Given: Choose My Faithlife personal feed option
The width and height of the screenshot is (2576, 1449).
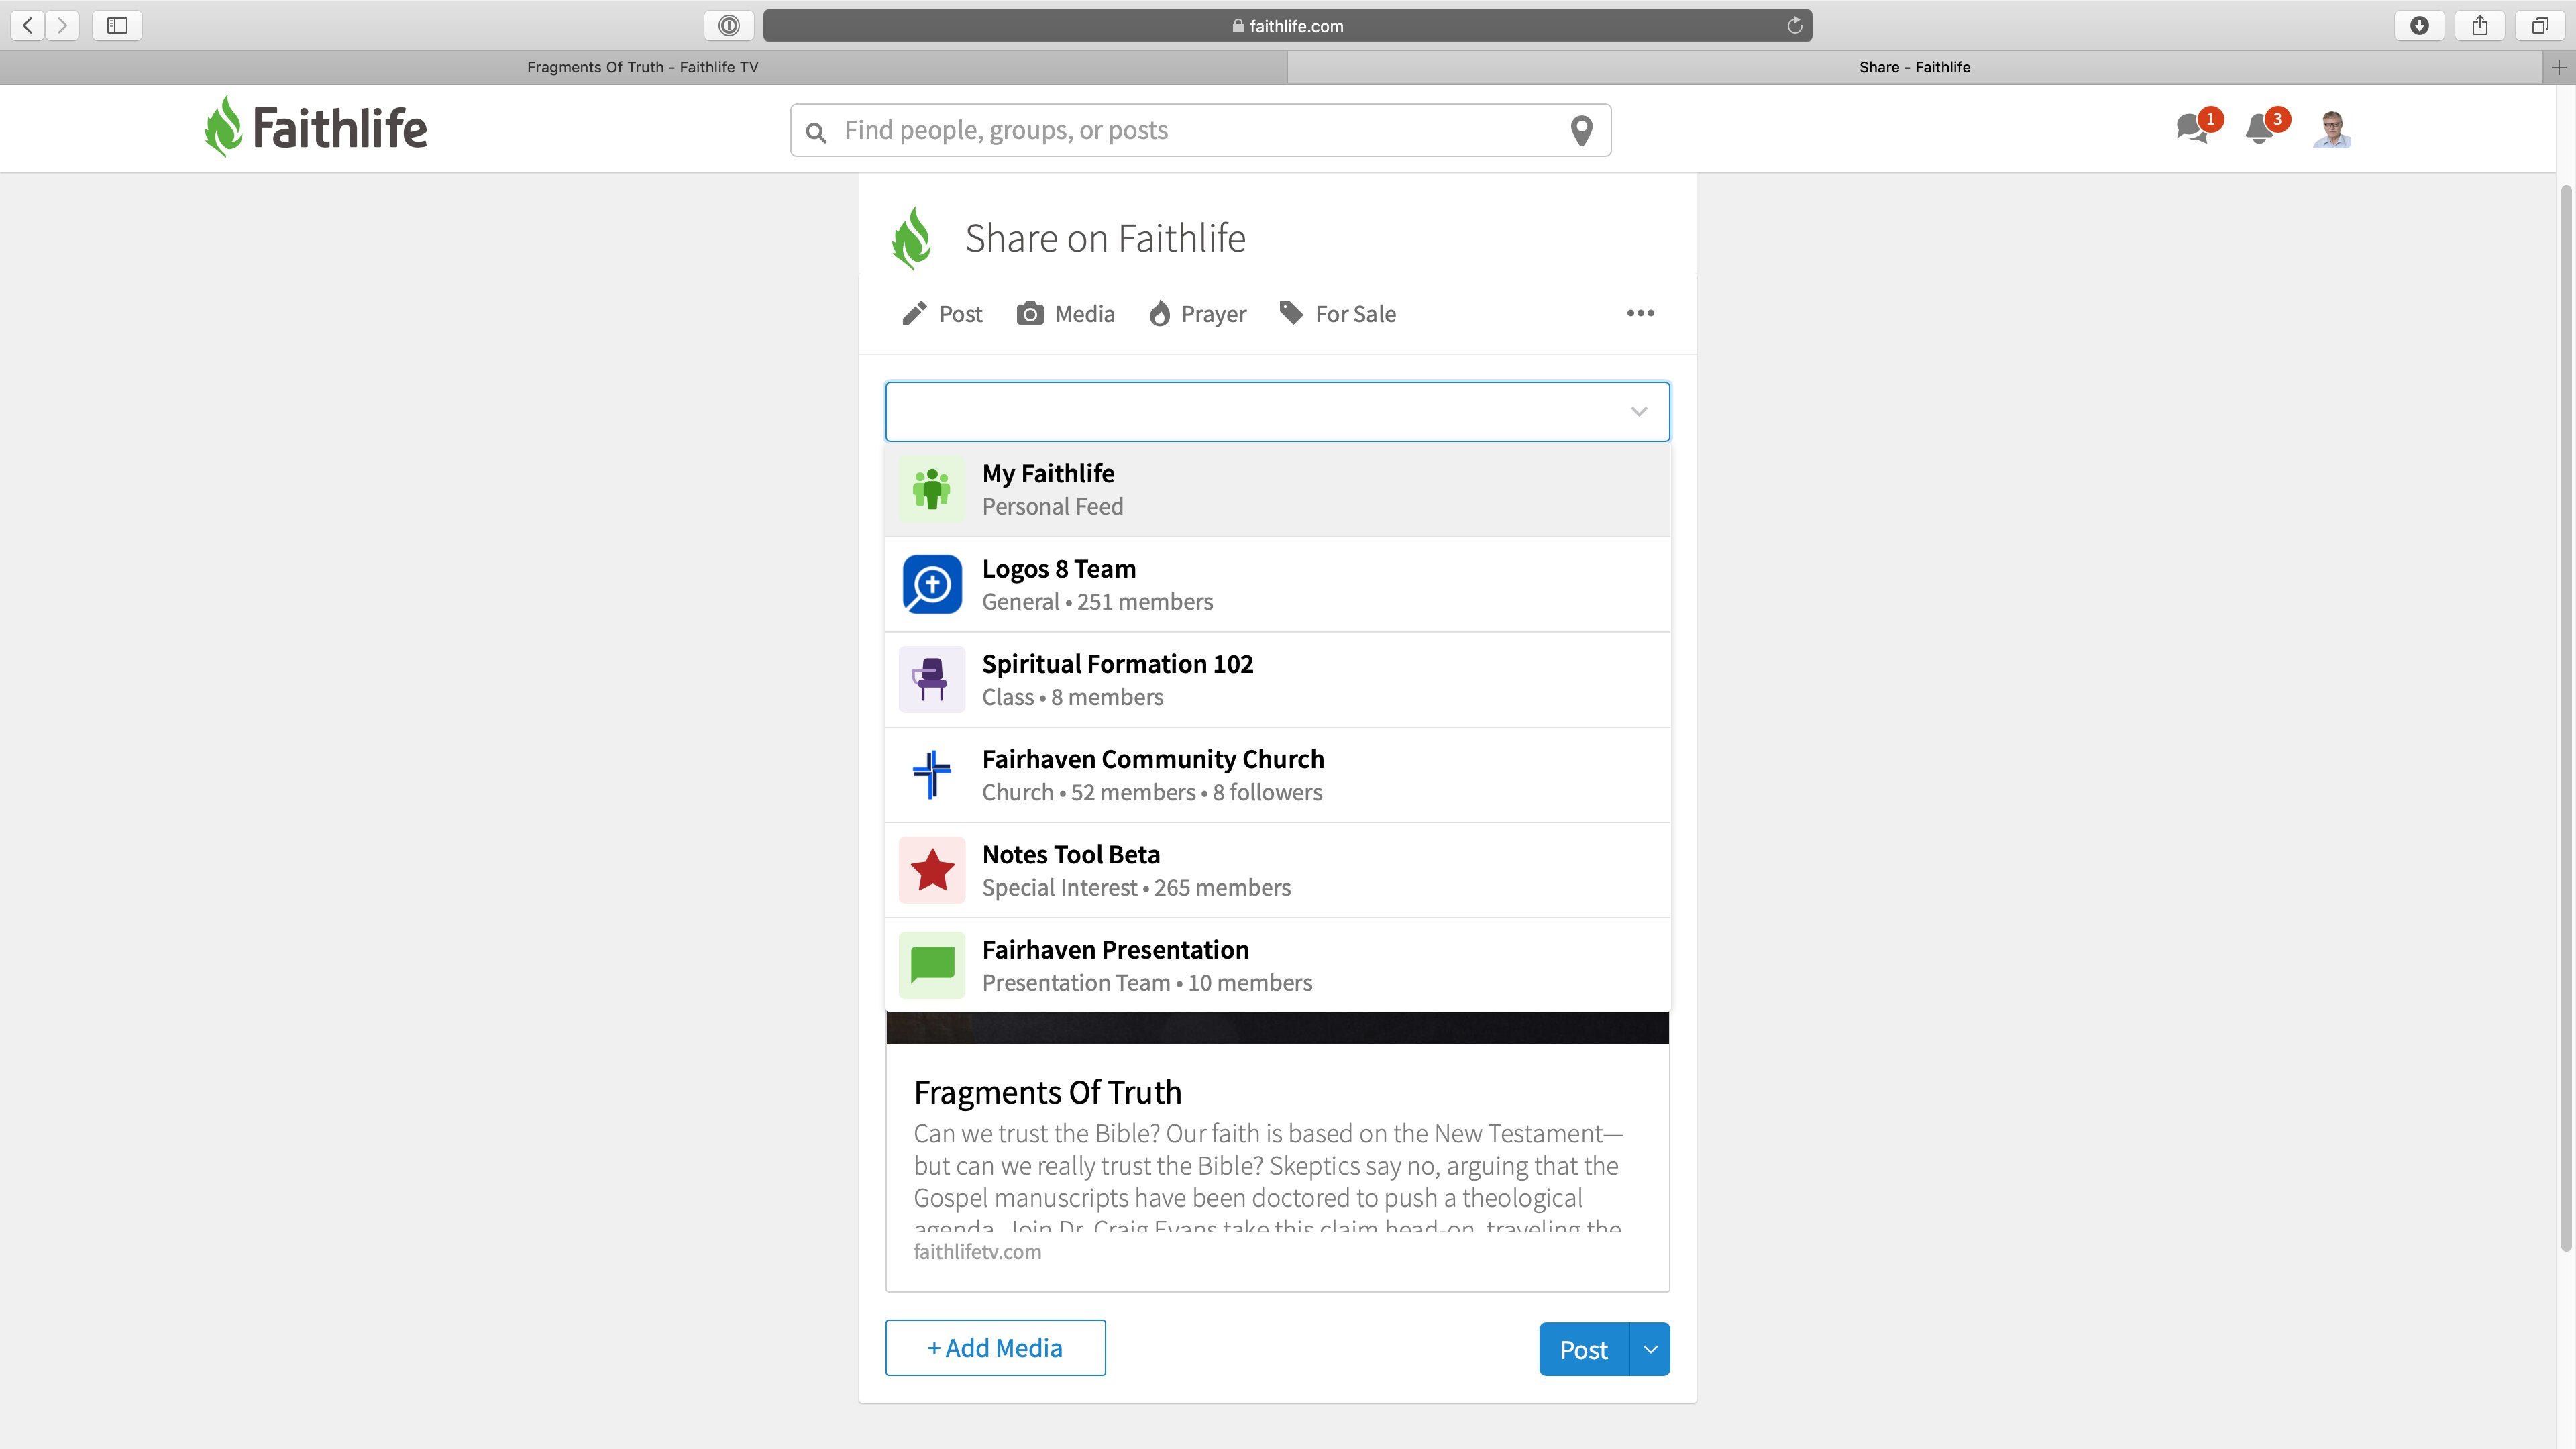Looking at the screenshot, I should click(1277, 489).
